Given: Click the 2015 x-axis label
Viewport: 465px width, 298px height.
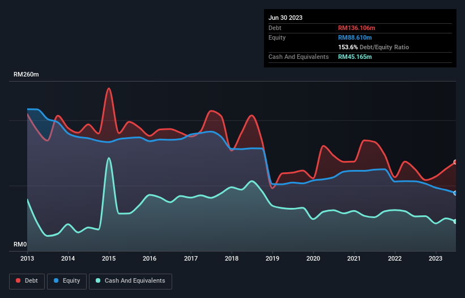Looking at the screenshot, I should (x=109, y=258).
